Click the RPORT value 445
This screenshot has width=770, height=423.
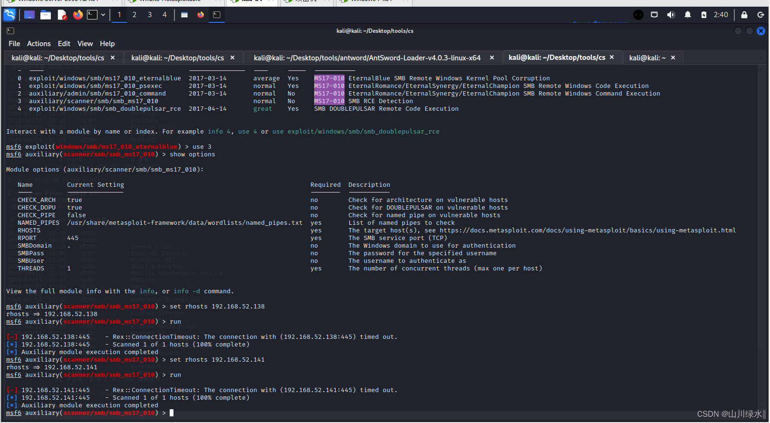pyautogui.click(x=73, y=238)
